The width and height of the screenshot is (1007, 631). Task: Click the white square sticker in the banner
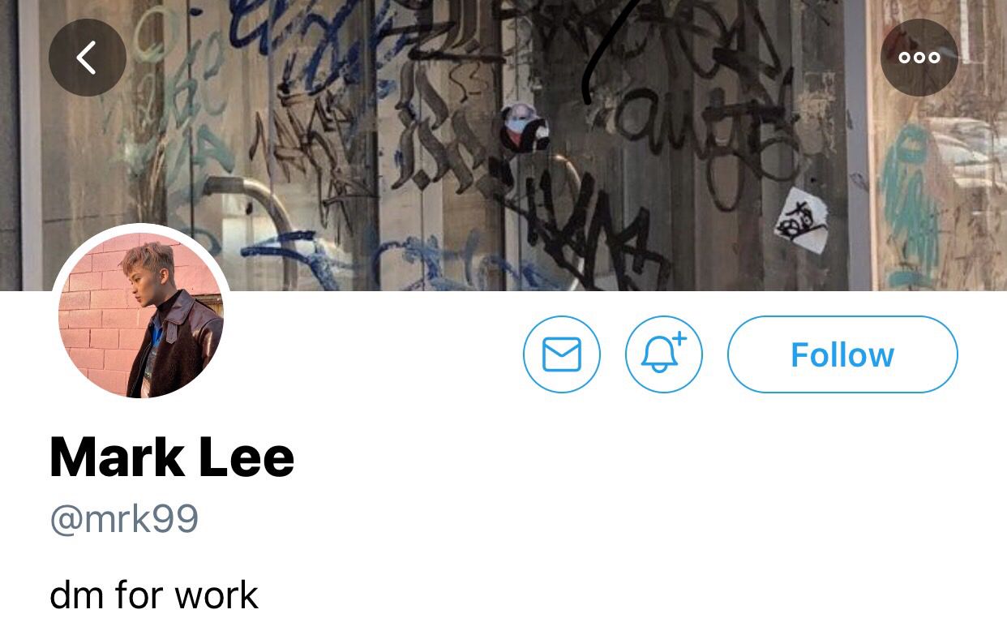(800, 216)
